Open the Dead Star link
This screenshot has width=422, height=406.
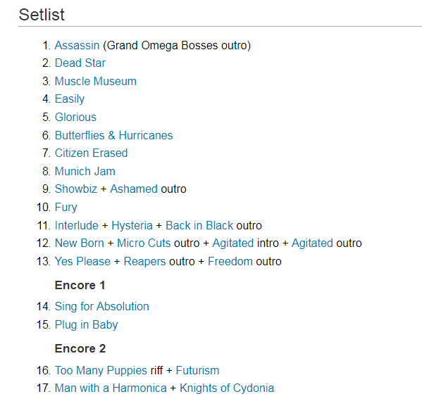click(80, 63)
